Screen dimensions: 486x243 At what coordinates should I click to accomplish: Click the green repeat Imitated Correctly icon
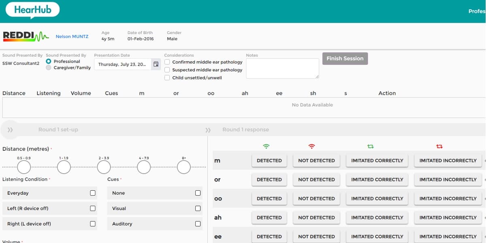[x=370, y=146]
